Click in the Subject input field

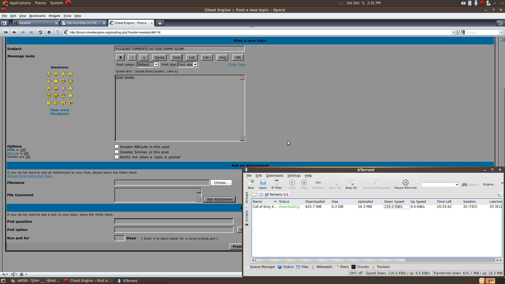pos(179,49)
